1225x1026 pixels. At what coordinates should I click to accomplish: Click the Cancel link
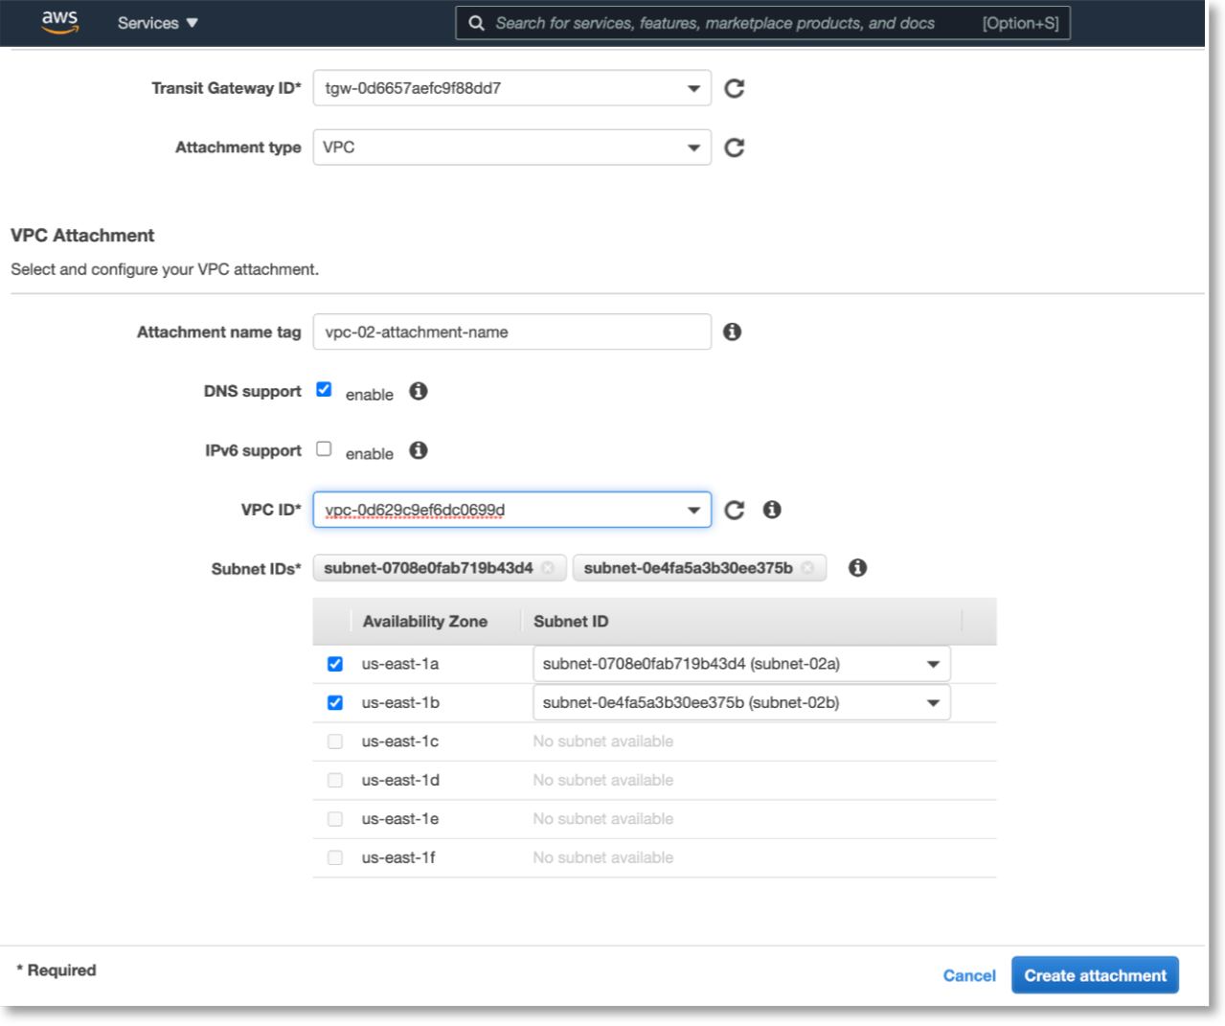pyautogui.click(x=969, y=975)
